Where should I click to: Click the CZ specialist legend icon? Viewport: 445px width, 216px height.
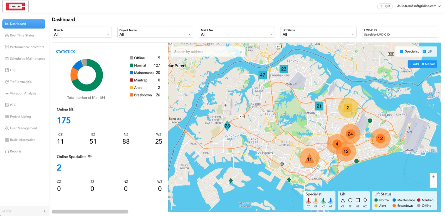point(308,200)
